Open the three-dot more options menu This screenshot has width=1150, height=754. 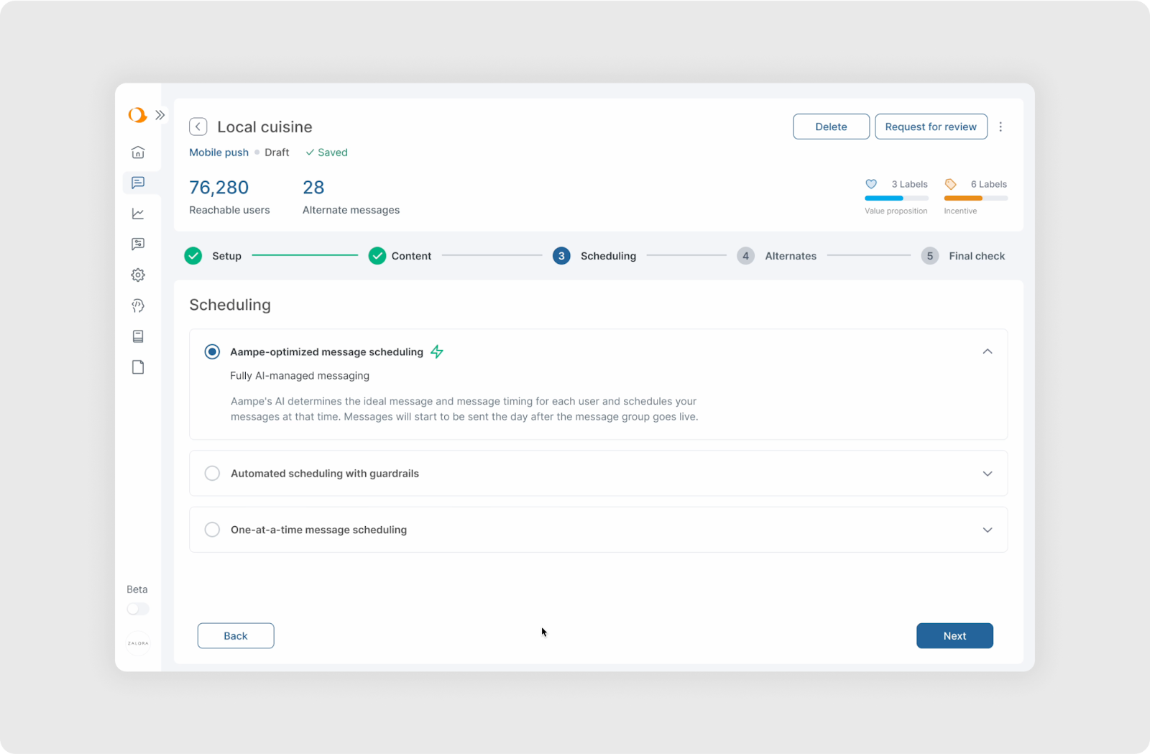[1000, 127]
